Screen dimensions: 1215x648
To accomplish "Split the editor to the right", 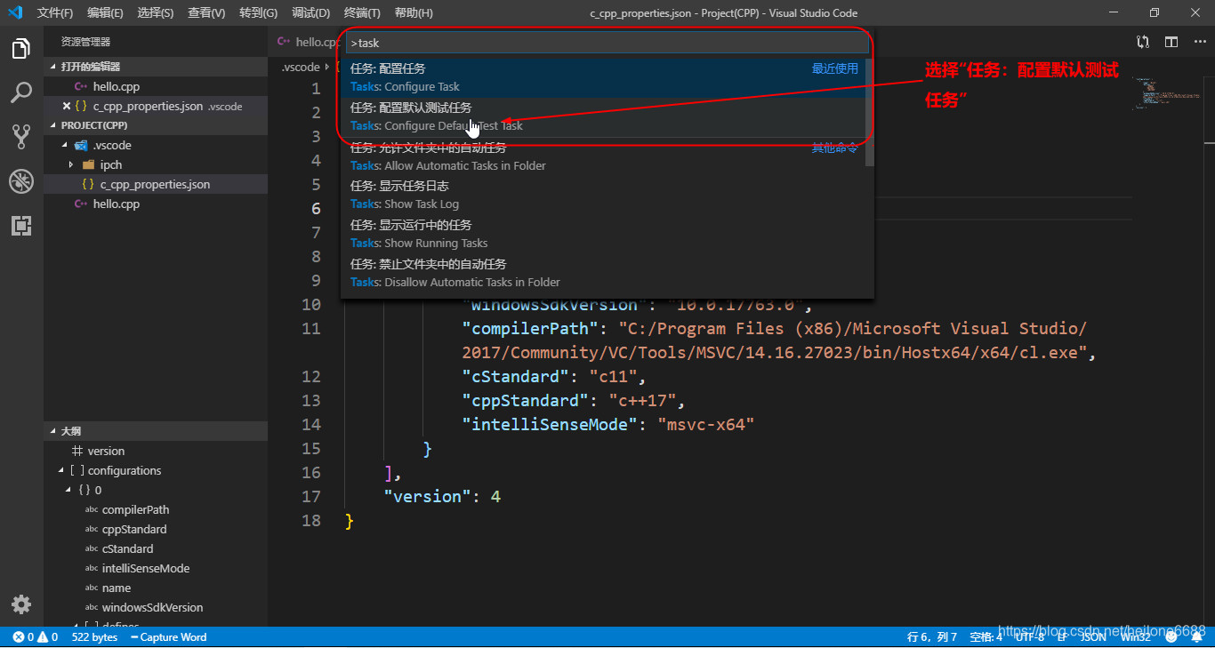I will (1171, 42).
